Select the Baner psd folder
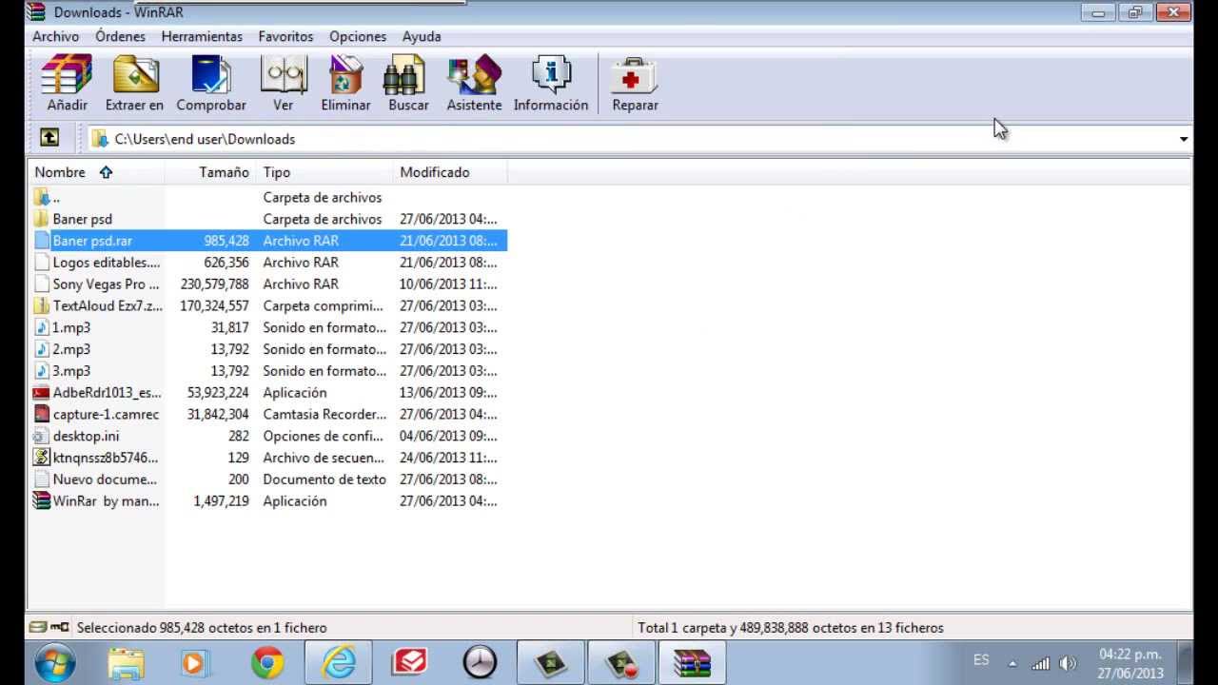The image size is (1218, 685). point(266,219)
